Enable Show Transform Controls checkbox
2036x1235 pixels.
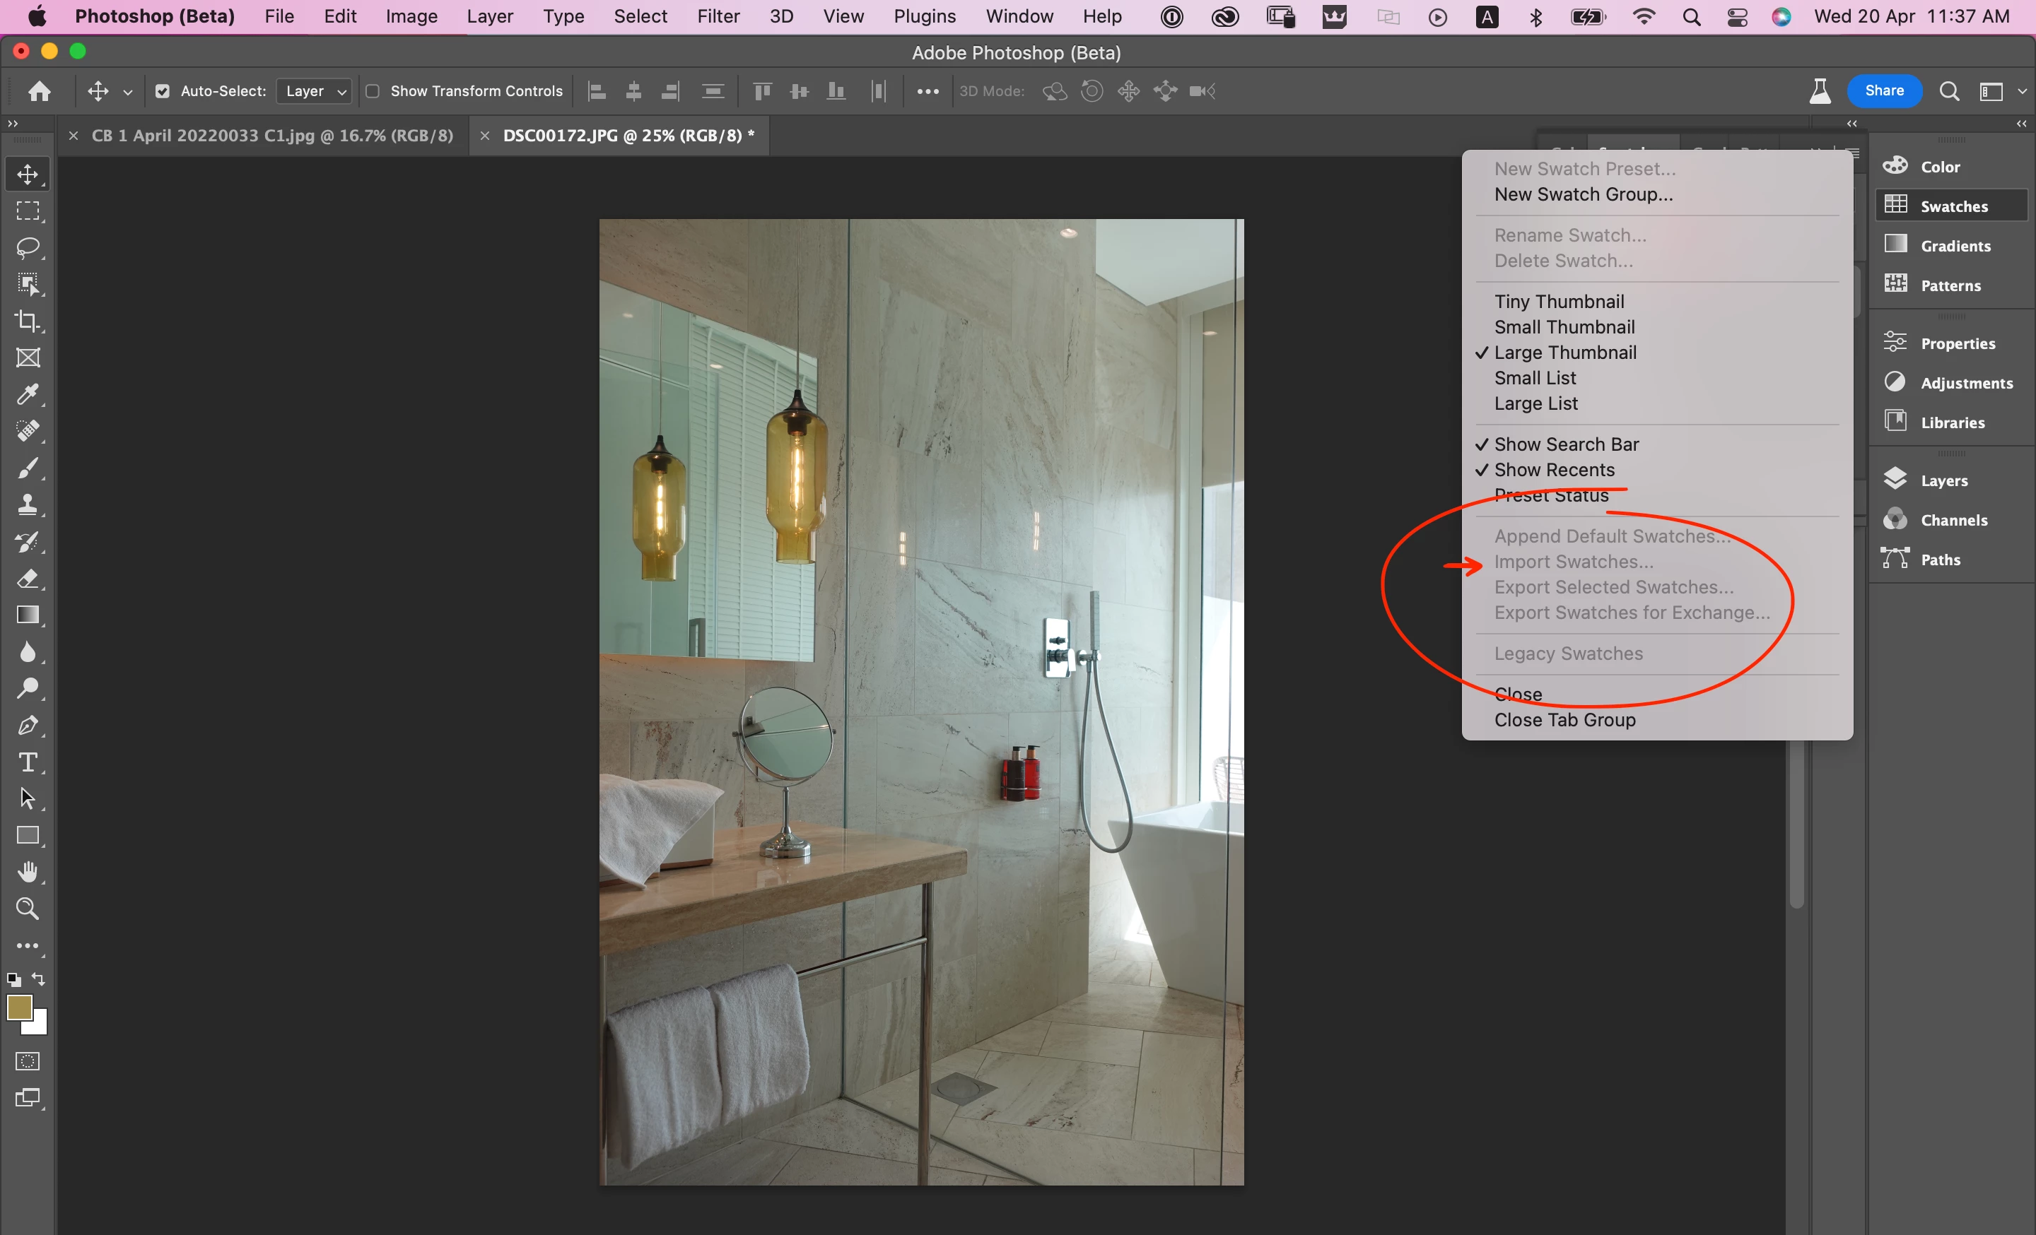tap(373, 92)
